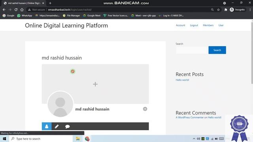253x142 pixels.
Task: Select the Comments bubble tab icon
Action: 68,126
